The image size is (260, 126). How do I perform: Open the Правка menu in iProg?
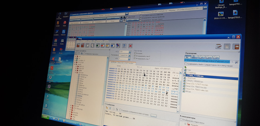coord(90,41)
